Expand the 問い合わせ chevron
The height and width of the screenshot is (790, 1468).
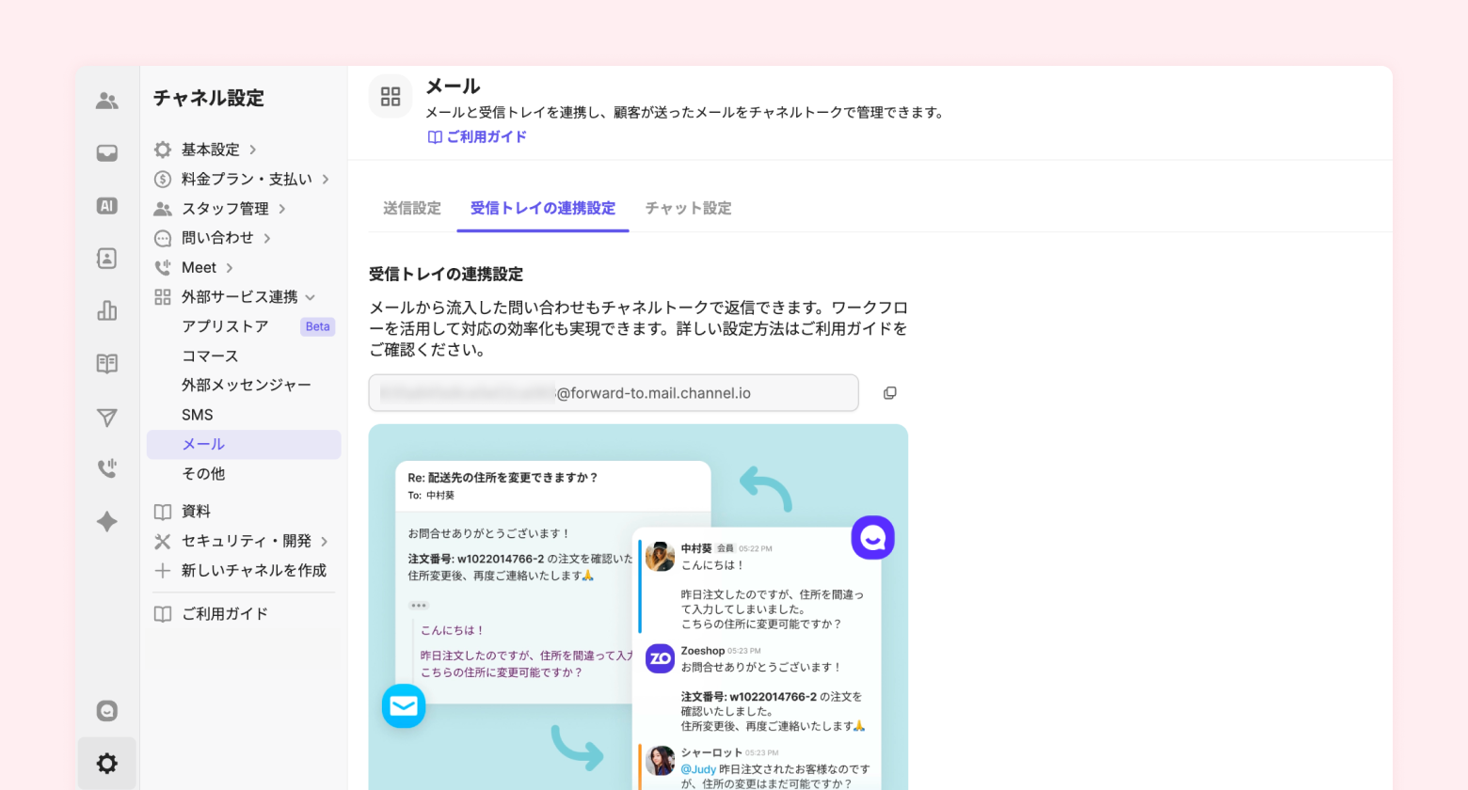pyautogui.click(x=267, y=238)
